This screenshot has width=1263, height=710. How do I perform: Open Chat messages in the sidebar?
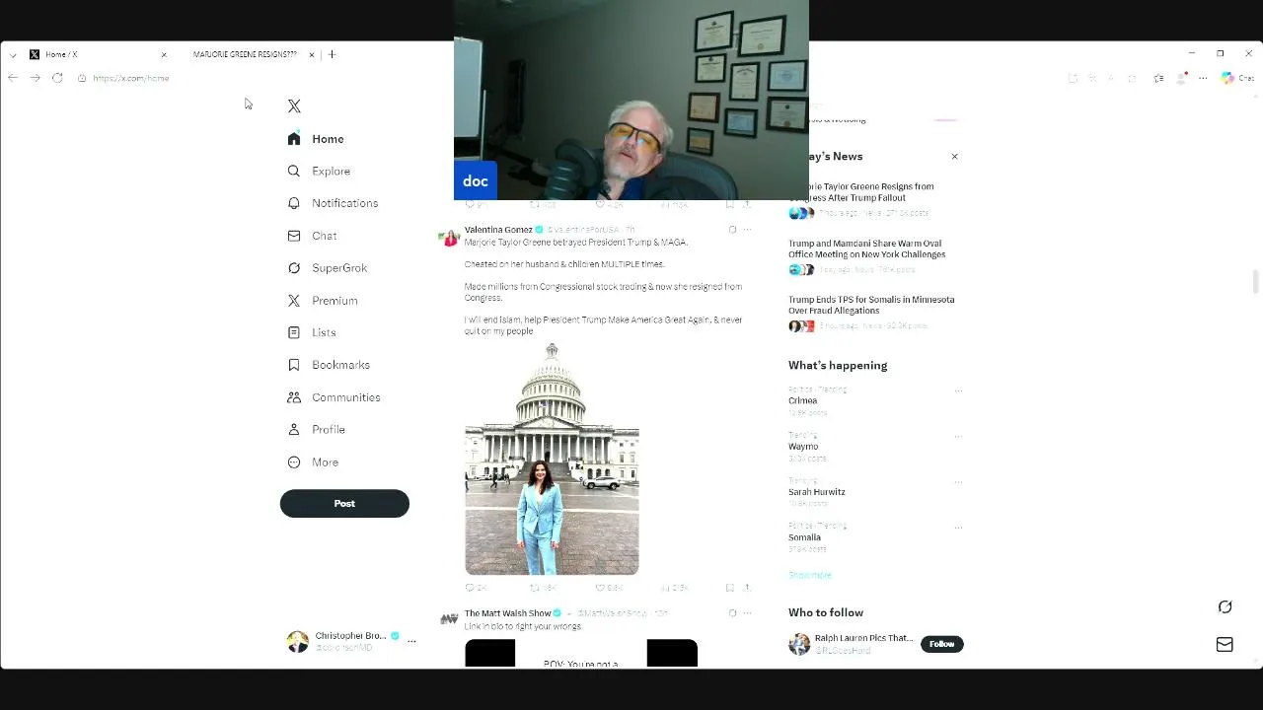312,236
